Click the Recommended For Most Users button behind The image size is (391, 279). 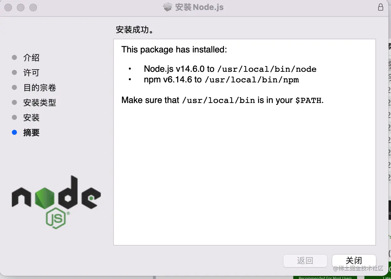point(325,277)
